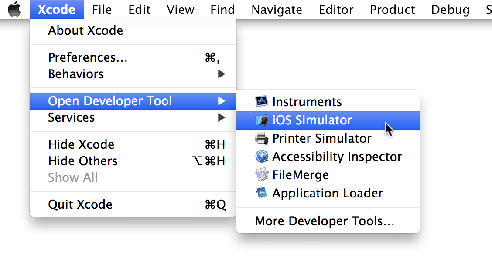Launch iOS Simulator from the submenu

[x=328, y=120]
